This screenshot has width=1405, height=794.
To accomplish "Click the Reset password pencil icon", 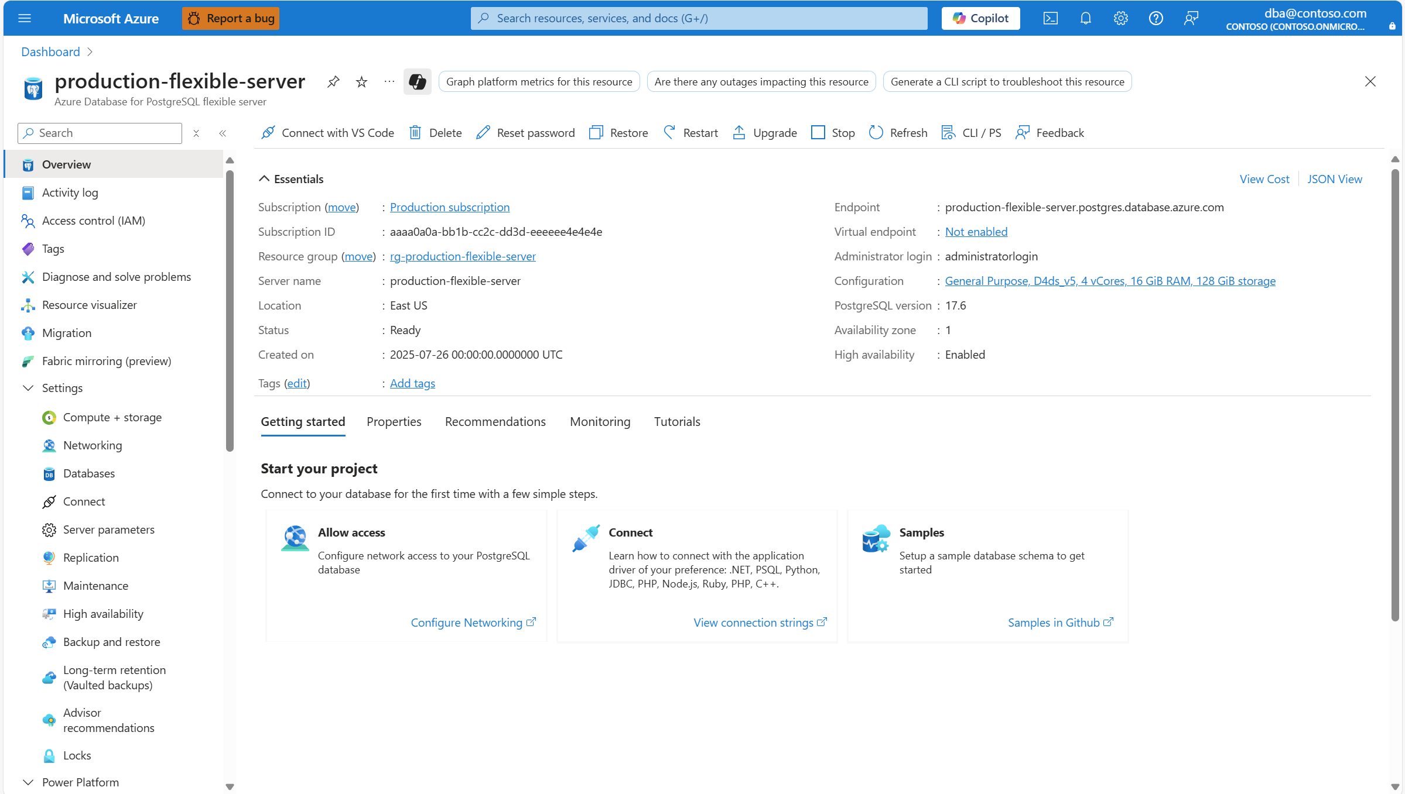I will pyautogui.click(x=483, y=133).
